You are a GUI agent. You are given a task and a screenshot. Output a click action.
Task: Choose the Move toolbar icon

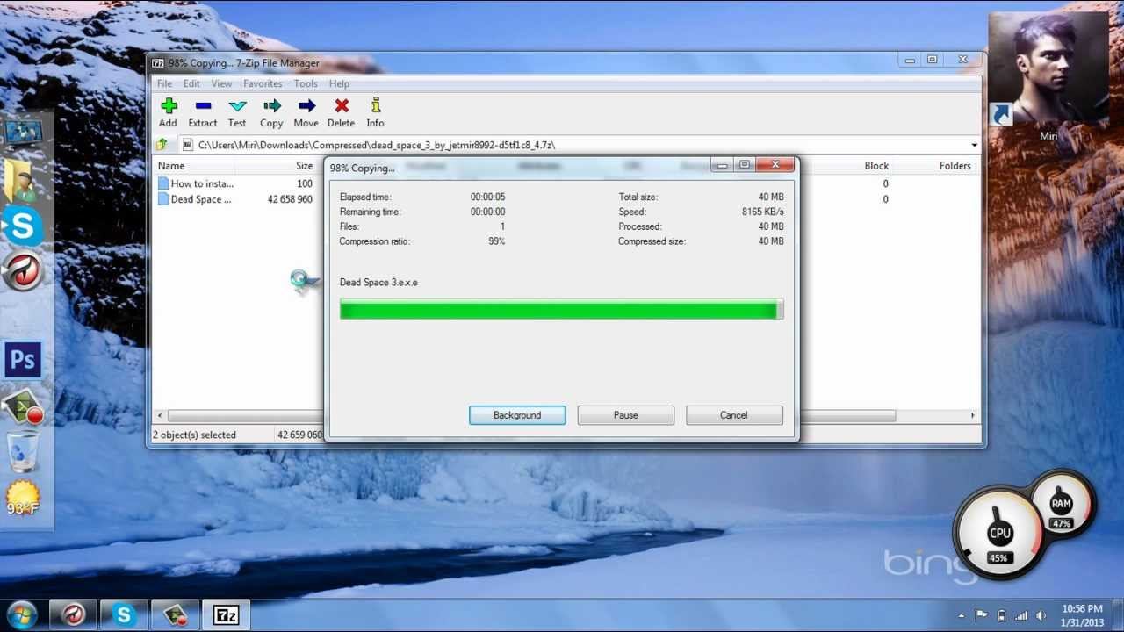pos(306,106)
